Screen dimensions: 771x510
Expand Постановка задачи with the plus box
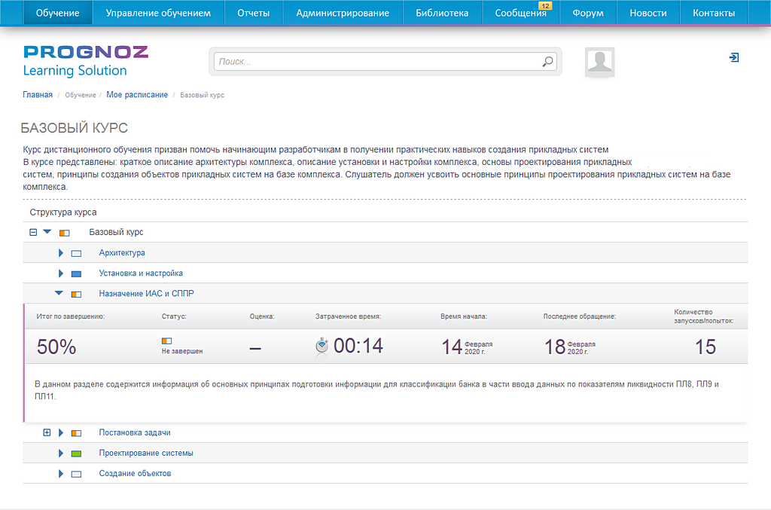(x=47, y=432)
